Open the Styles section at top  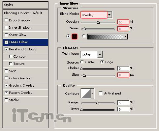point(25,5)
